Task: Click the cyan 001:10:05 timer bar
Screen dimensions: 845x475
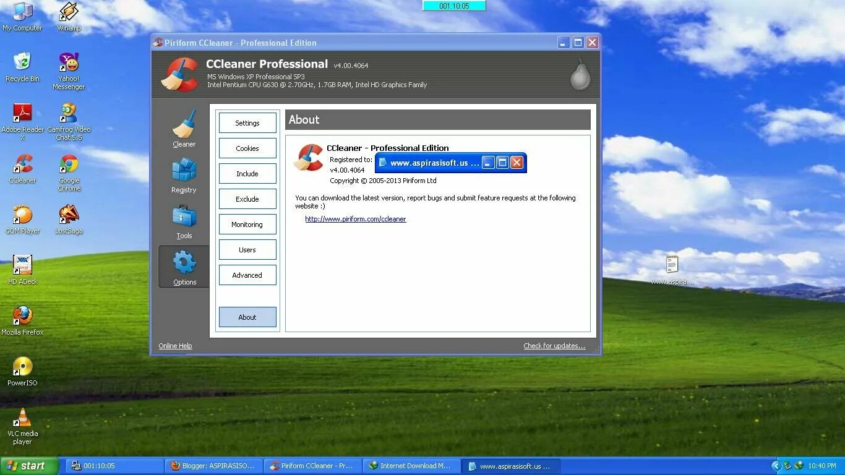Action: [x=454, y=6]
